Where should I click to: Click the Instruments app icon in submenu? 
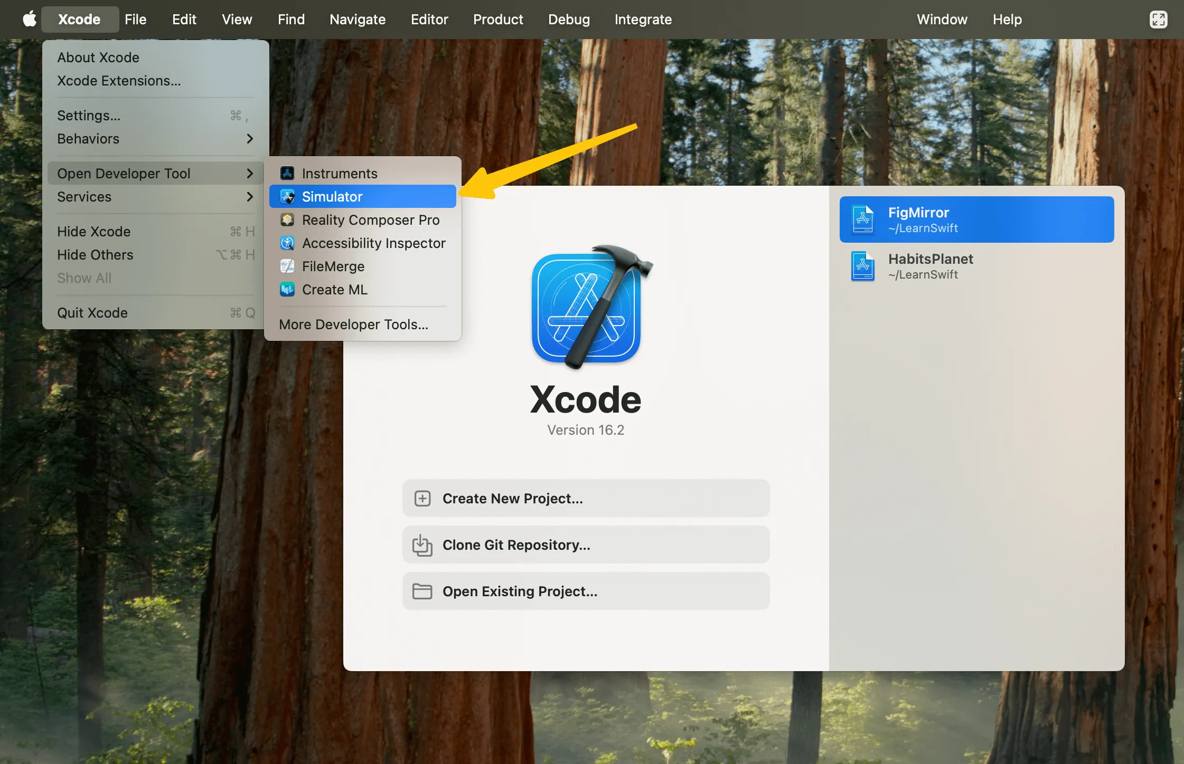[287, 173]
